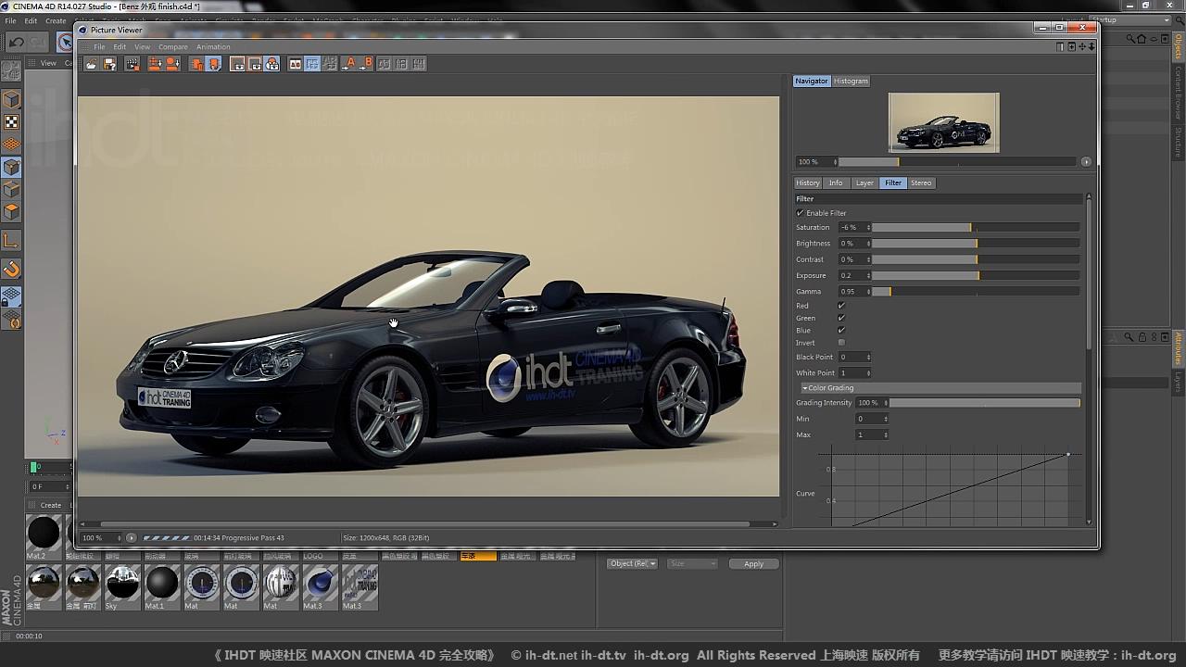Uncheck the Green channel checkbox

(841, 318)
